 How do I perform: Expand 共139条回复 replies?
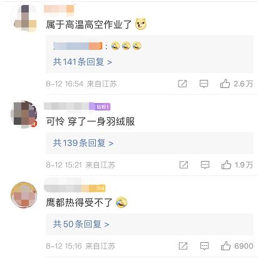(83, 143)
